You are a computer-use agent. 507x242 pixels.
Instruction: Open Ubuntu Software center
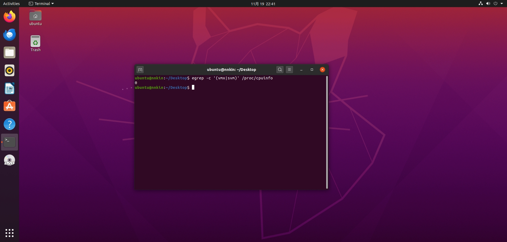(10, 106)
